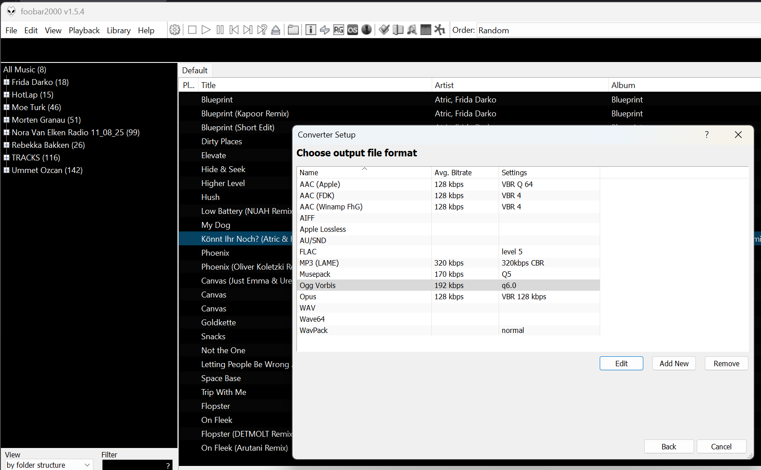Screen dimensions: 761x470
Task: Sort by Avg. Bitrate column header
Action: 465,173
